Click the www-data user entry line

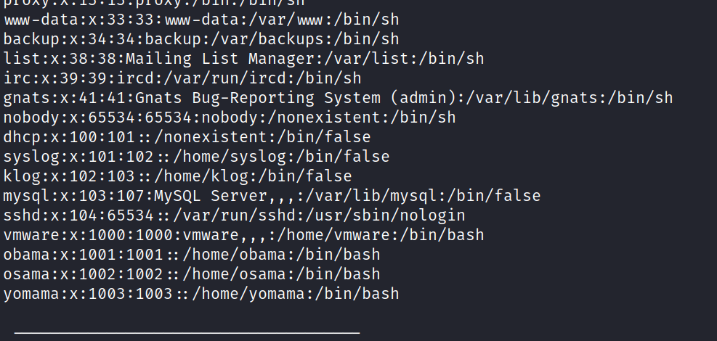coord(201,20)
